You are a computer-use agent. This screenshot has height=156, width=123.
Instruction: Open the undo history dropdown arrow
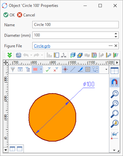(x=31, y=55)
